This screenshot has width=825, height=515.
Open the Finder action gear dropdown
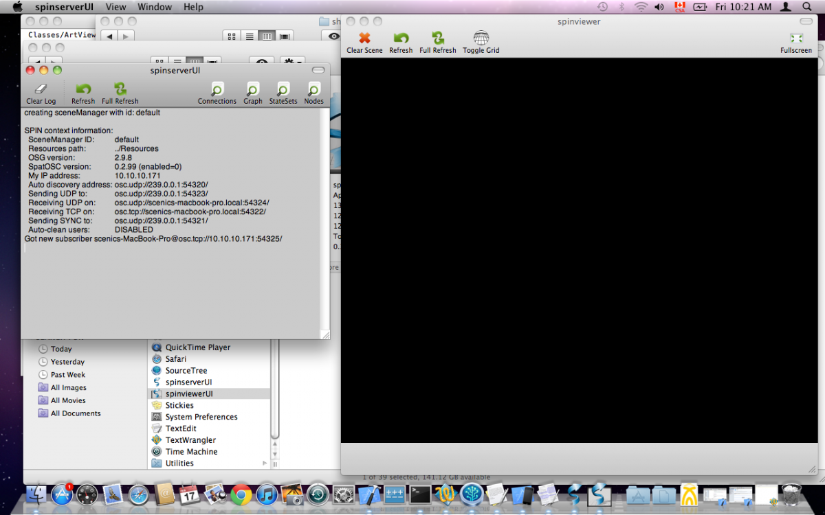coord(291,62)
